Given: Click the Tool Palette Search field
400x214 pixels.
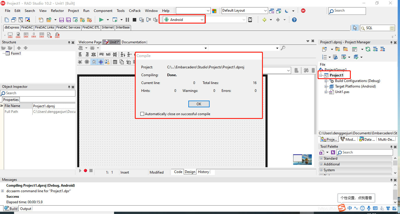Looking at the screenshot, I should 365,152.
